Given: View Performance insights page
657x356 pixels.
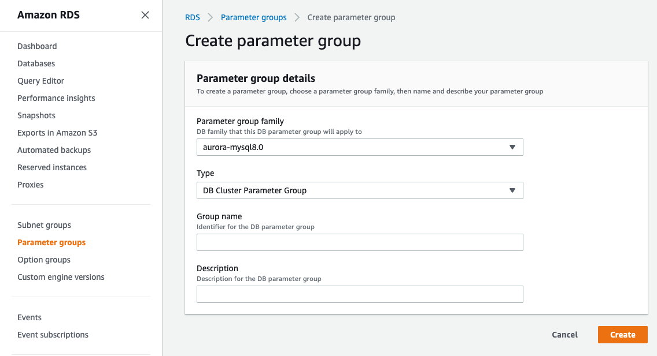Looking at the screenshot, I should click(56, 98).
